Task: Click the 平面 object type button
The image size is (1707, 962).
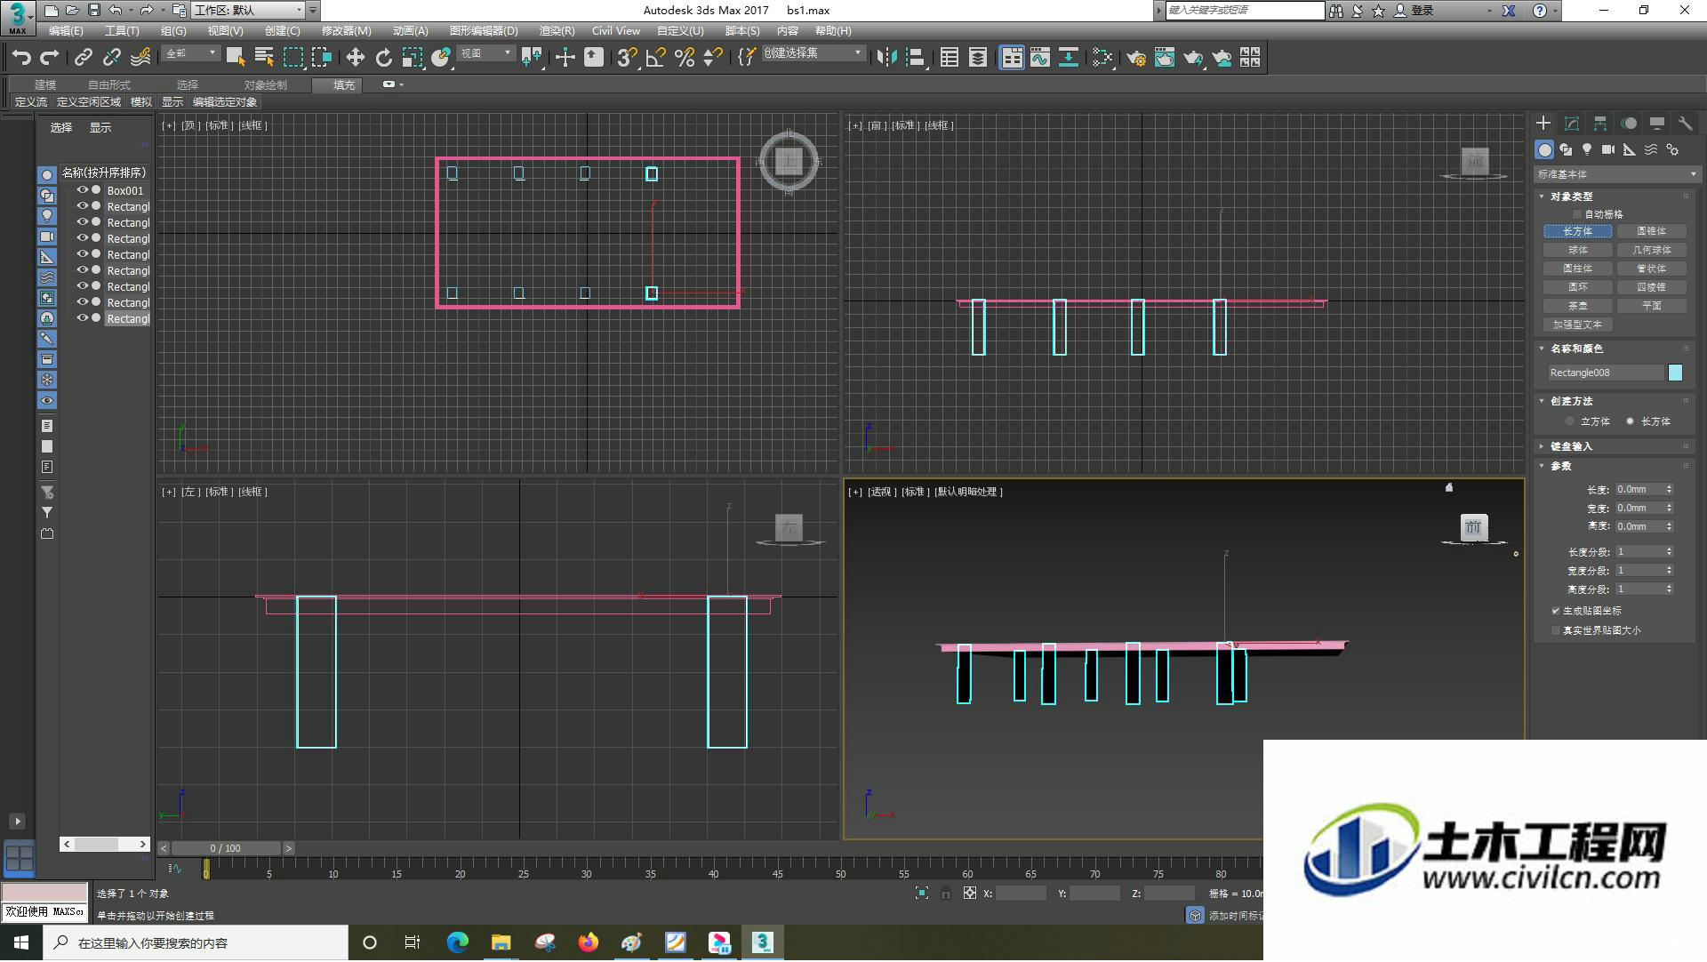Action: (x=1651, y=306)
